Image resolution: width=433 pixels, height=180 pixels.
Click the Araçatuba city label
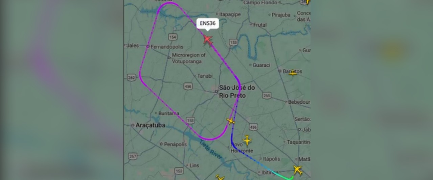point(151,125)
